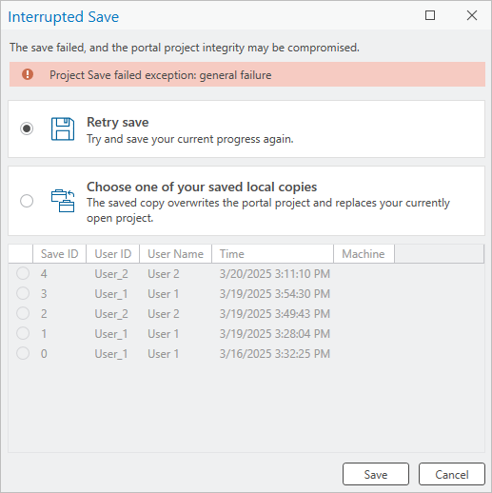Sort by the User ID column header
The height and width of the screenshot is (493, 492).
point(112,254)
